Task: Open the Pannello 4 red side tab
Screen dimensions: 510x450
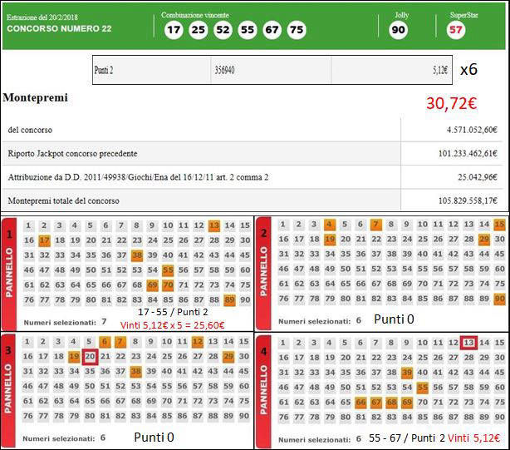Action: click(264, 389)
